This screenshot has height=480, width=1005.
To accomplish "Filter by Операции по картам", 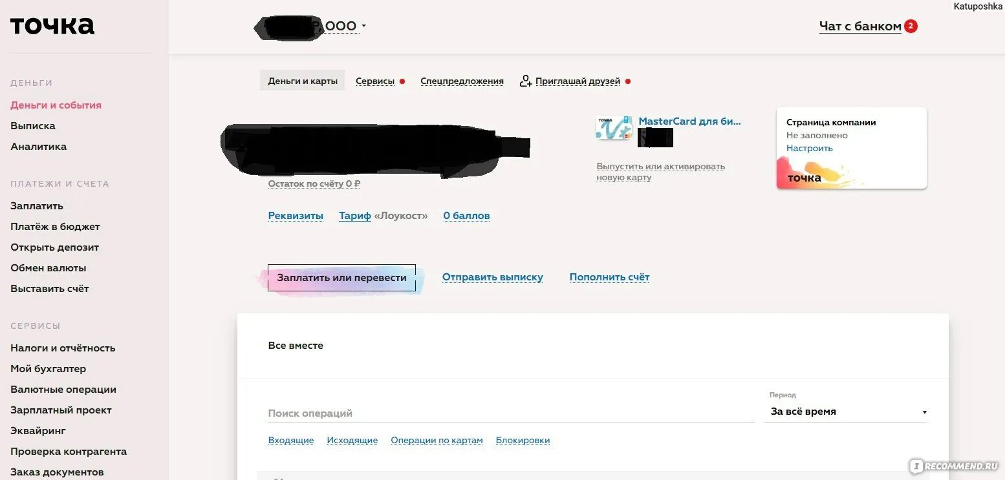I will point(437,441).
